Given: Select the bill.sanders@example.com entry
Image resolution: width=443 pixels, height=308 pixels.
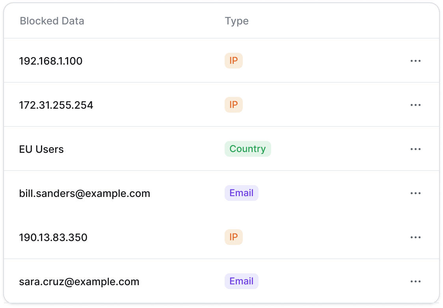Looking at the screenshot, I should [84, 193].
